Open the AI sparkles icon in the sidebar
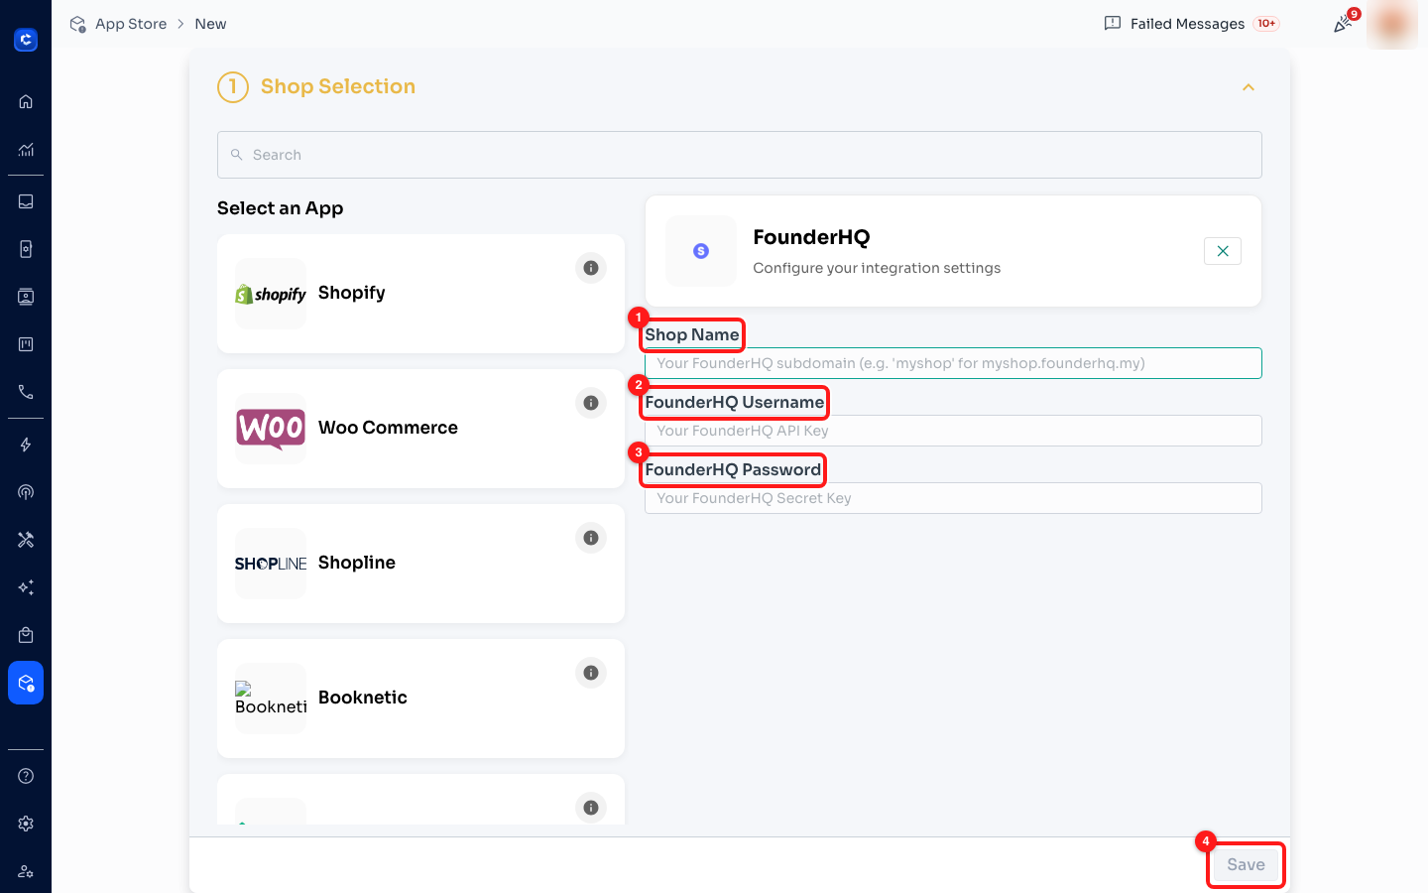Viewport: 1428px width, 893px height. tap(26, 587)
